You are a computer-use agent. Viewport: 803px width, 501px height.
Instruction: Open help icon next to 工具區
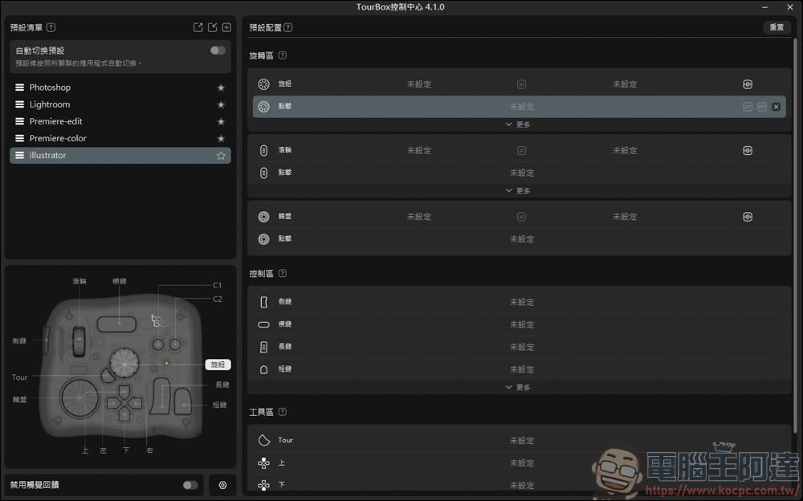click(x=282, y=412)
